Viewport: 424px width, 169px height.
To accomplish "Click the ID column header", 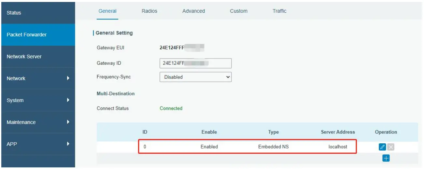I will coord(145,132).
